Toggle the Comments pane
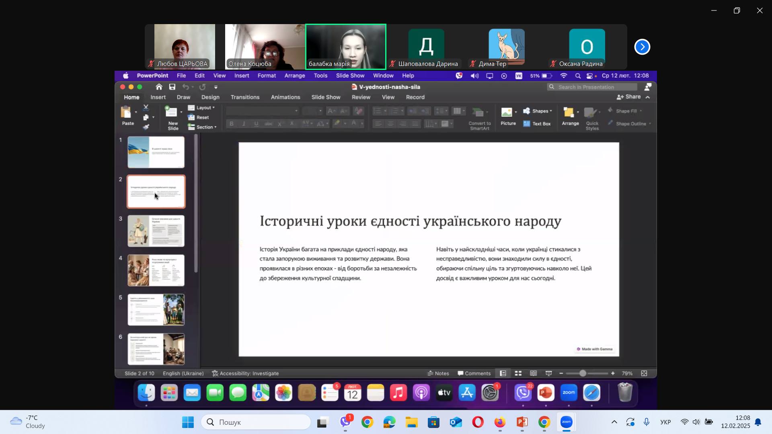The width and height of the screenshot is (772, 434). tap(474, 373)
